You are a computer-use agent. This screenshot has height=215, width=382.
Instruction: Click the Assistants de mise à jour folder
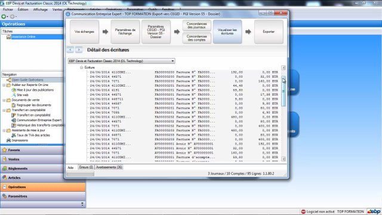(8, 130)
